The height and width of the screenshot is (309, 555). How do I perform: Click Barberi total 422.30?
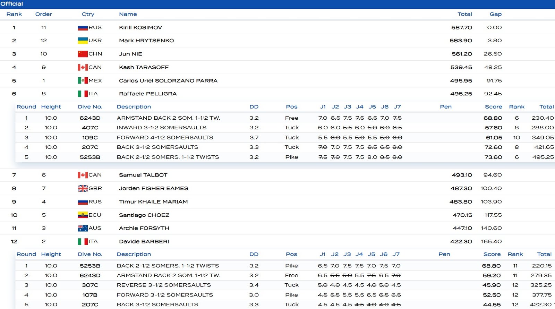coord(461,241)
